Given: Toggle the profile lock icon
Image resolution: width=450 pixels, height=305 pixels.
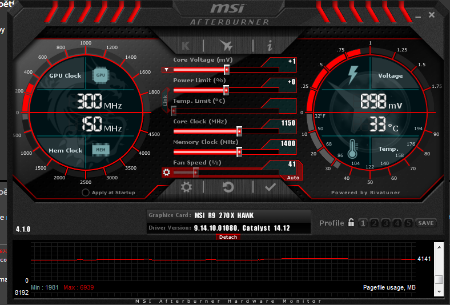Looking at the screenshot, I should [351, 222].
